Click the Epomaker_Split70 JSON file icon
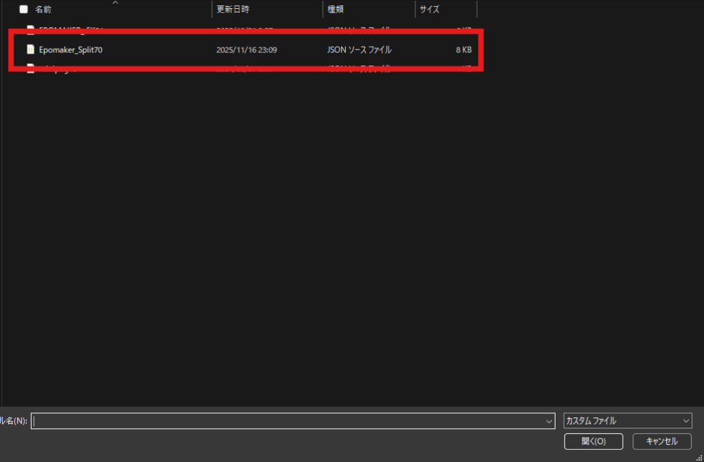 (x=30, y=49)
